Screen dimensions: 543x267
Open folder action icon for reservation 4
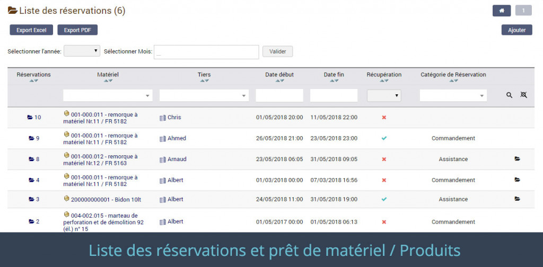pos(518,180)
